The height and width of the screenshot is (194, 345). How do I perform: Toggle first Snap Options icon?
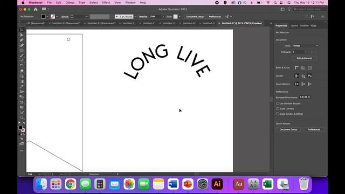(x=296, y=84)
